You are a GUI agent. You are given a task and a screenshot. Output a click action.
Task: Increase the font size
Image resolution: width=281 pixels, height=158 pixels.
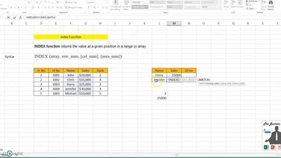(x=36, y=2)
